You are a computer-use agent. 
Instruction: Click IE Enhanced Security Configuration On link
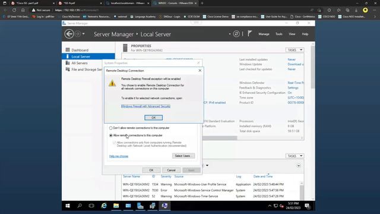pyautogui.click(x=290, y=93)
